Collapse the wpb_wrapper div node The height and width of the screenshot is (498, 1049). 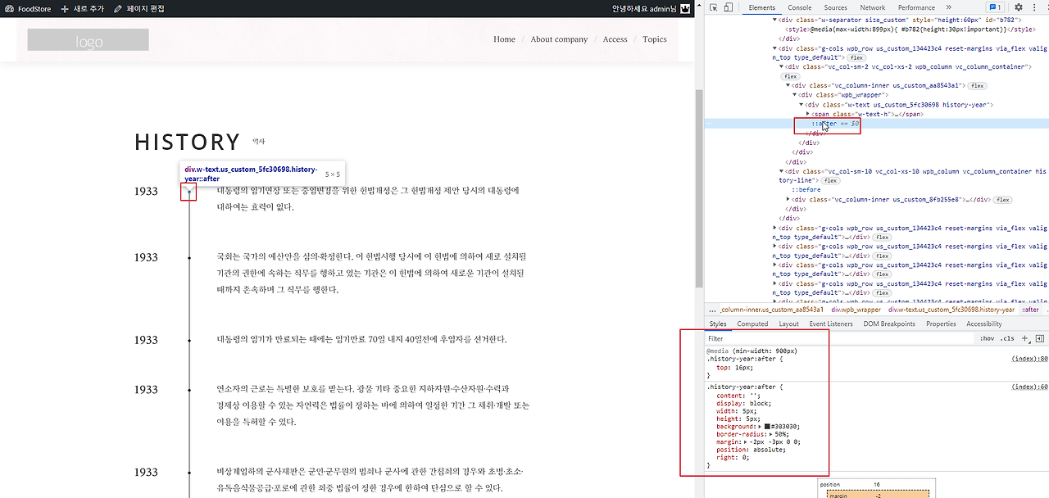[795, 95]
